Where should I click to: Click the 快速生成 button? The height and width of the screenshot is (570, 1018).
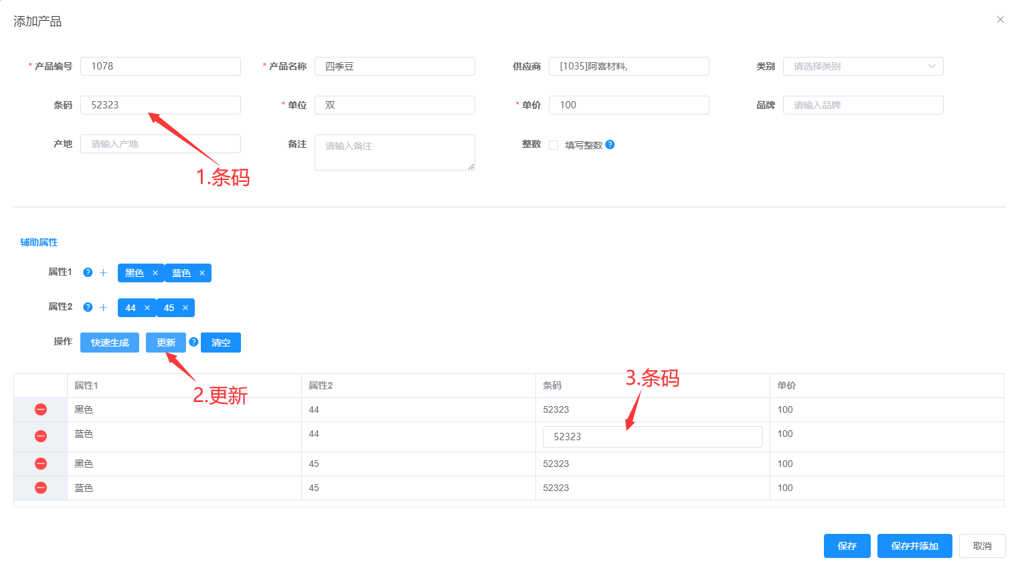coord(110,343)
